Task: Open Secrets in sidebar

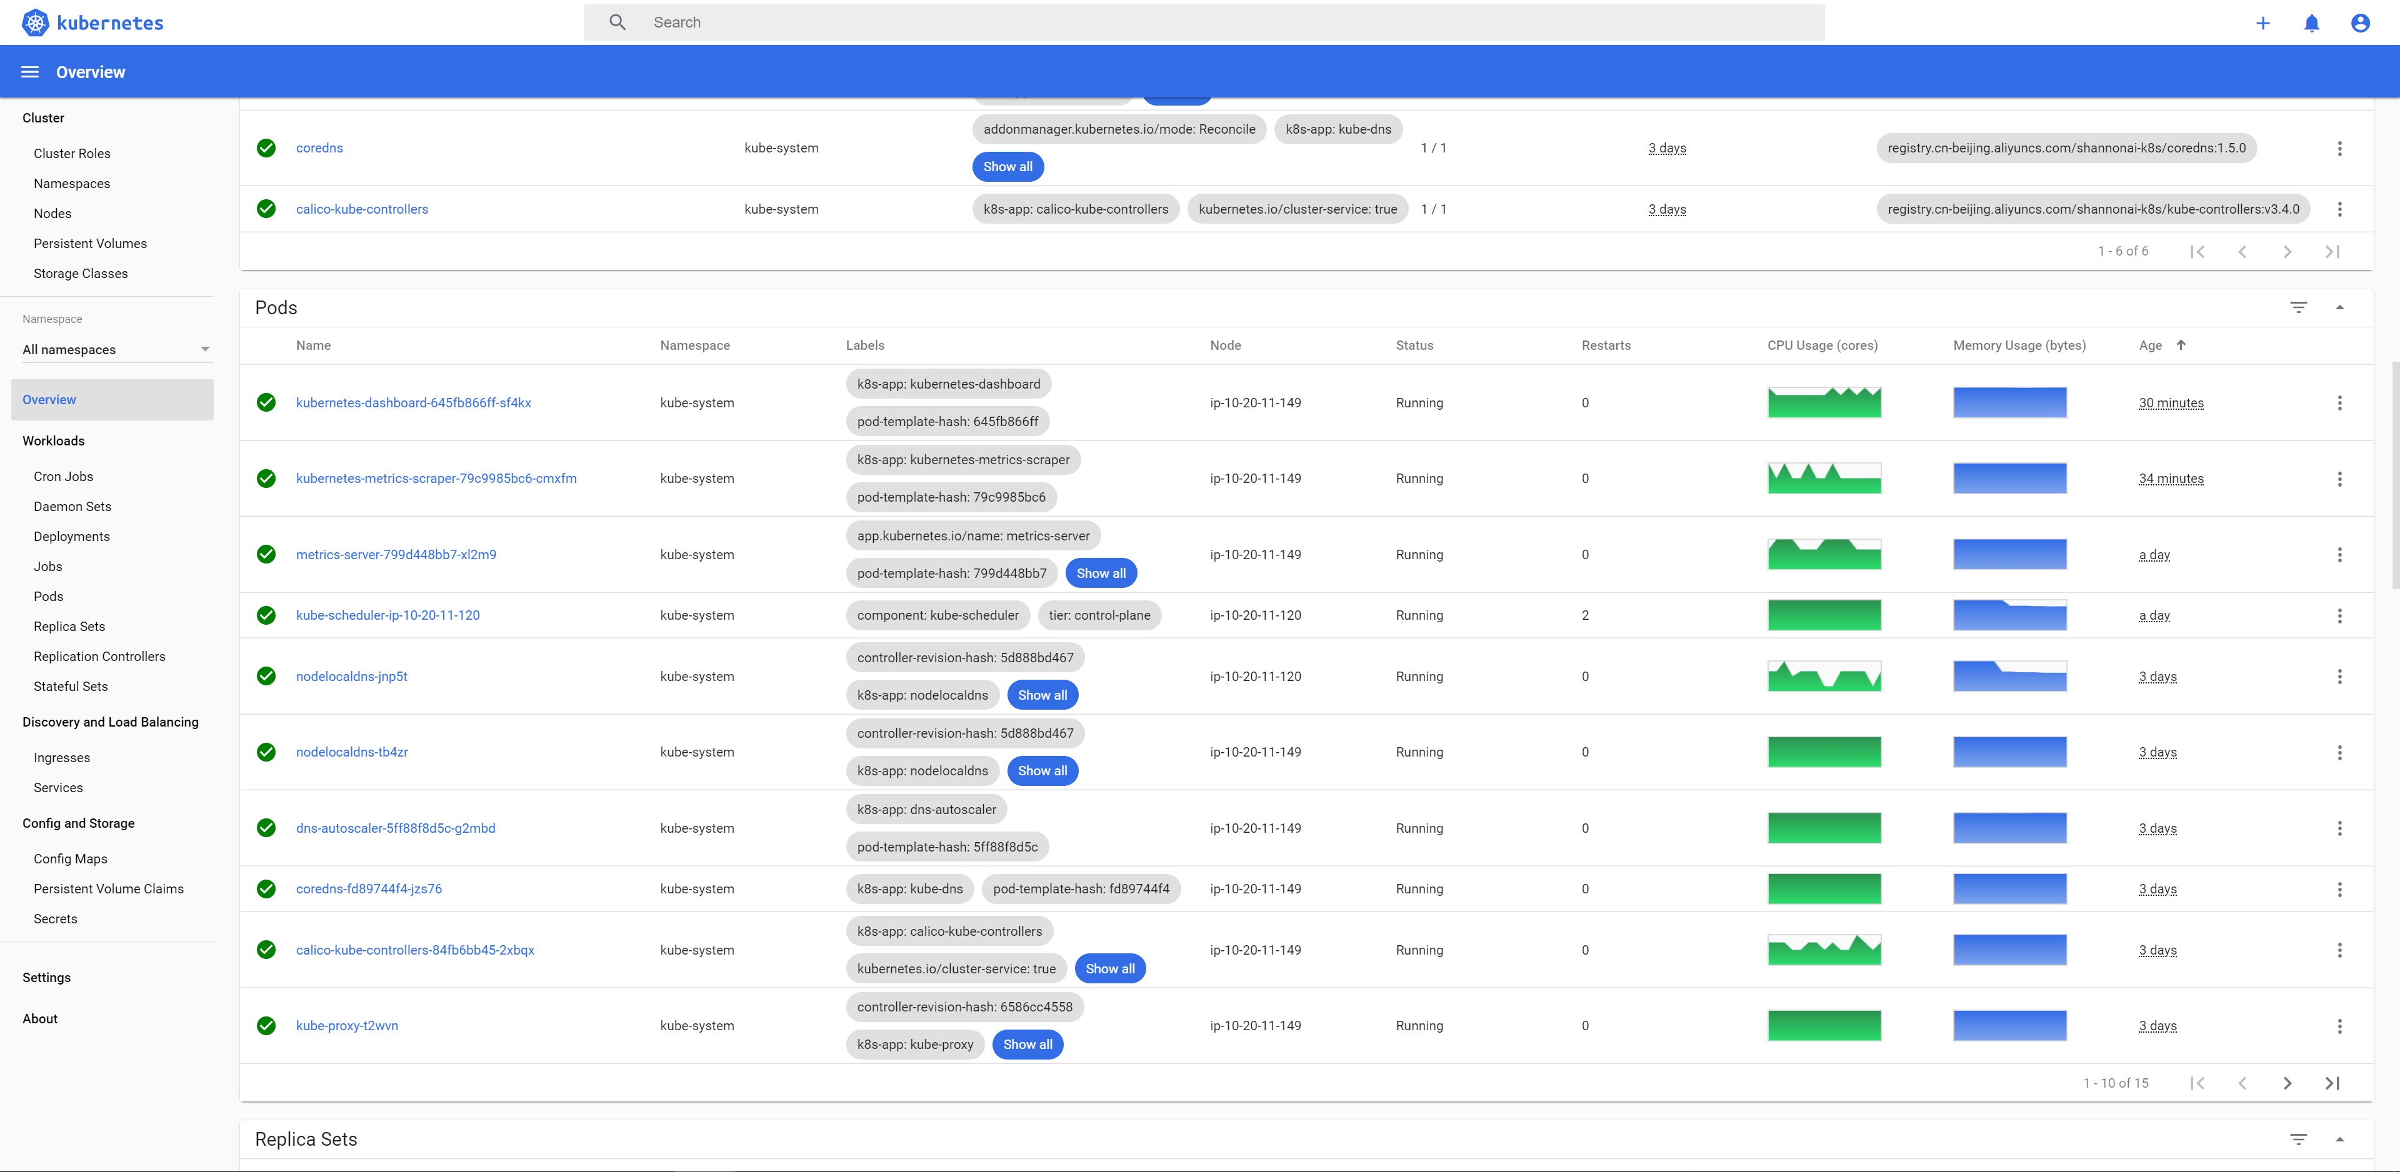Action: click(55, 918)
